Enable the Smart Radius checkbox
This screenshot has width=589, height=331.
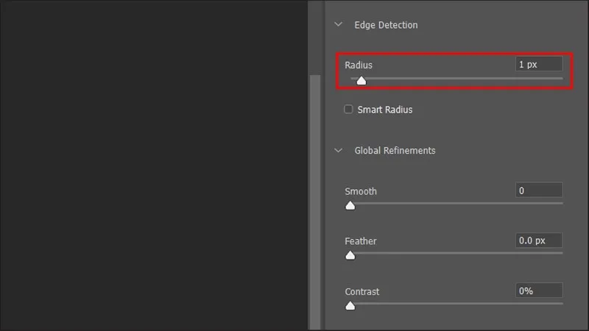[x=349, y=110]
